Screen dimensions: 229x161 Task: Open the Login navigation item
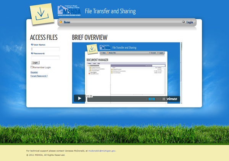pyautogui.click(x=190, y=22)
